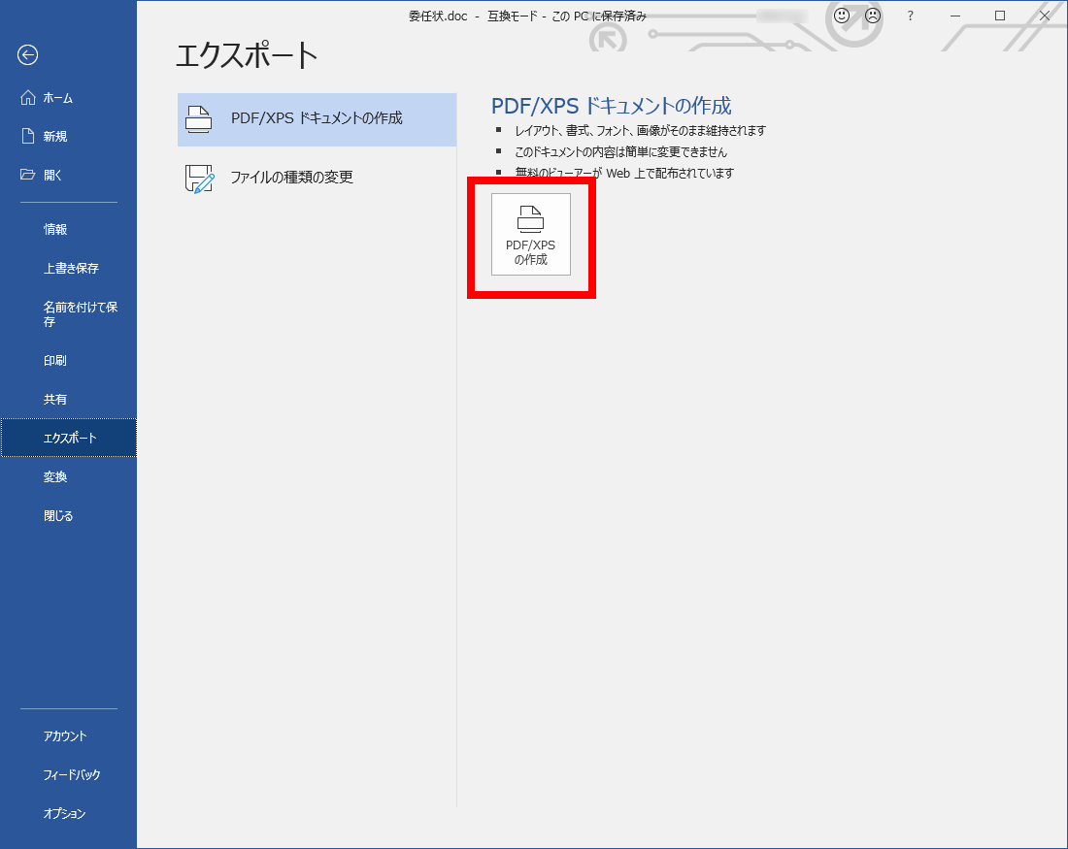Click the PDF/XPS document creation printer icon
Viewport: 1068px width, 849px height.
pyautogui.click(x=199, y=119)
